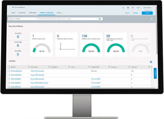Screen dimensions: 164x119
Task: Click the Total BOMs count 6
Action: (x=18, y=37)
